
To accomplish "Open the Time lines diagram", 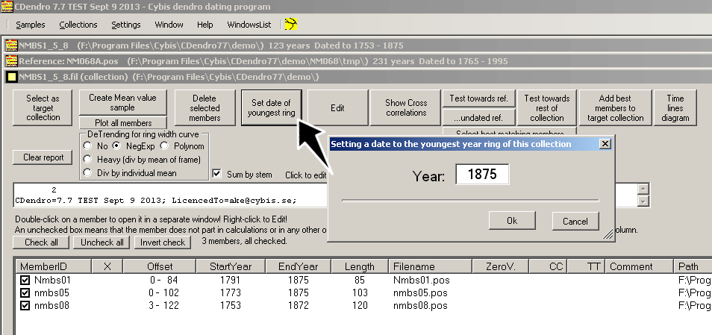I will click(x=675, y=108).
